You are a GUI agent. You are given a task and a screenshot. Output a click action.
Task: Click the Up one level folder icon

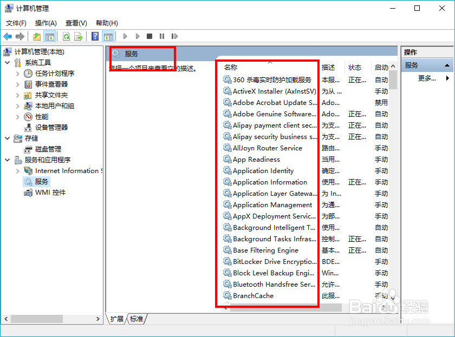pyautogui.click(x=37, y=36)
